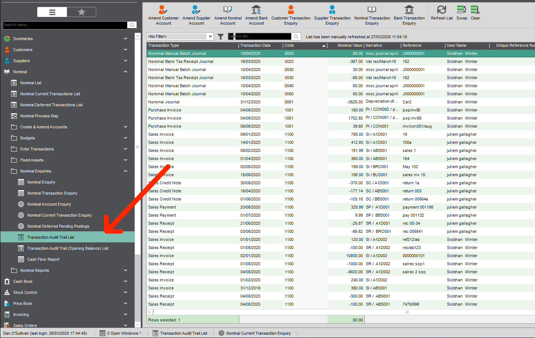
Task: Click the Amend Bank Account icon
Action: (x=256, y=10)
